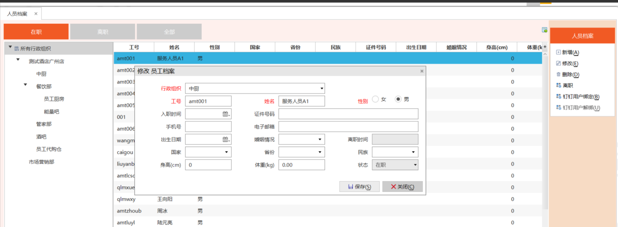Image resolution: width=618 pixels, height=227 pixels.
Task: Open the 行政组织 dropdown
Action: [x=322, y=88]
